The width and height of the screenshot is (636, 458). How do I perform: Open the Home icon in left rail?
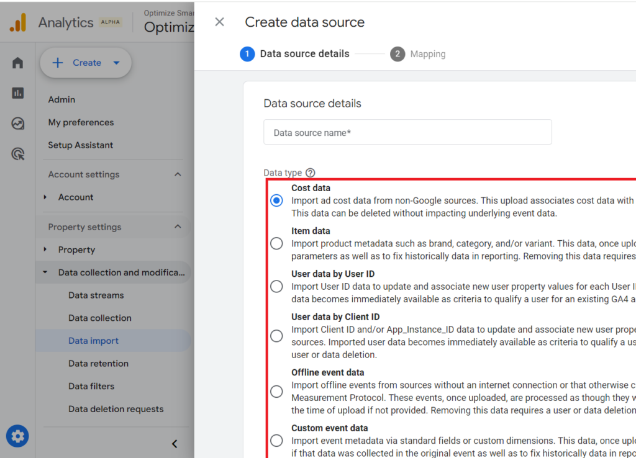[x=18, y=63]
